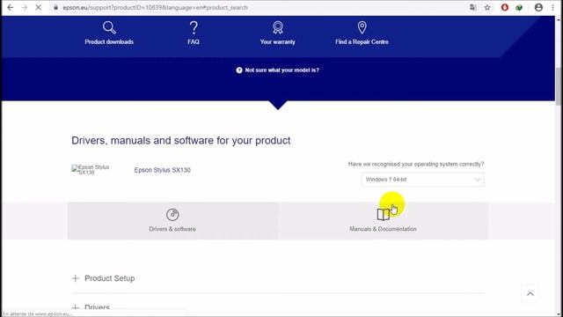This screenshot has width=563, height=317.
Task: Click the Your warranty ribbon icon
Action: coord(278,27)
